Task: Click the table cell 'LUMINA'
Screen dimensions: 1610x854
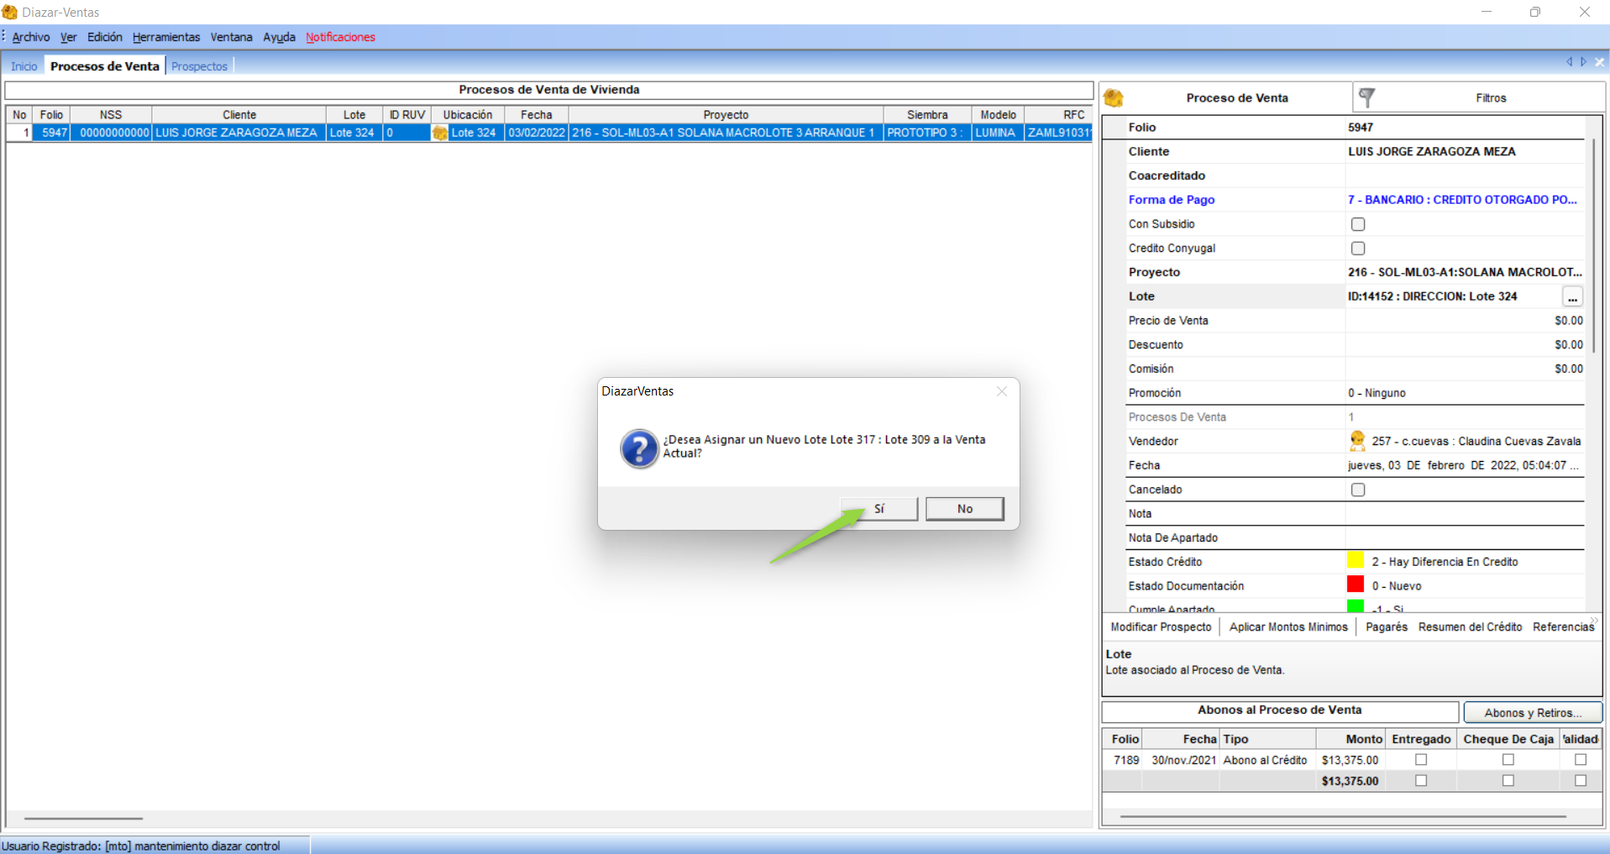Action: 998,133
